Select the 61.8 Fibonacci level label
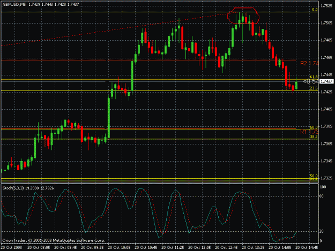Image resolution: width=335 pixels, height=251 pixels. pyautogui.click(x=314, y=77)
